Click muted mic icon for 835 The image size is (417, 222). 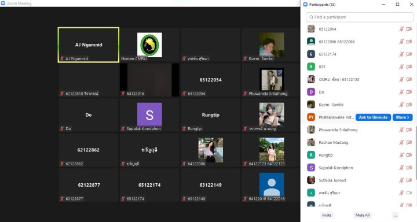point(401,66)
